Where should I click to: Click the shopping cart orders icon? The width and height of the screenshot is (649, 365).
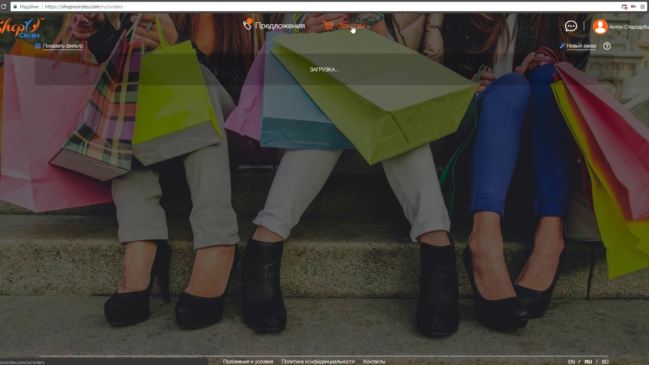tap(329, 26)
